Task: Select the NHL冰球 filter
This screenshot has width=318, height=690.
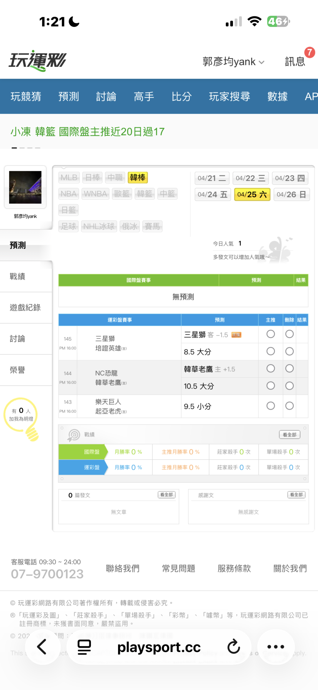Action: tap(99, 226)
